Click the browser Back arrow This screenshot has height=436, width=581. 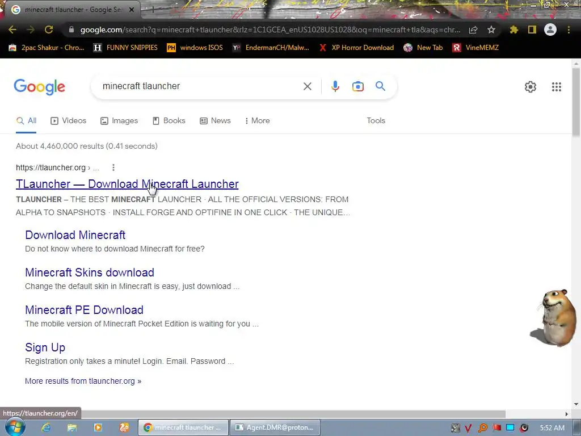[12, 30]
